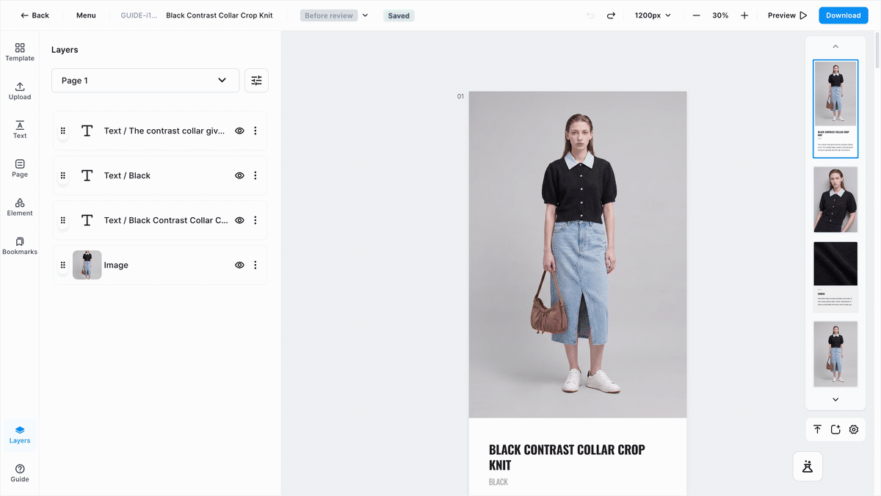Viewport: 881px width, 496px height.
Task: Click the Before review status badge
Action: [329, 15]
